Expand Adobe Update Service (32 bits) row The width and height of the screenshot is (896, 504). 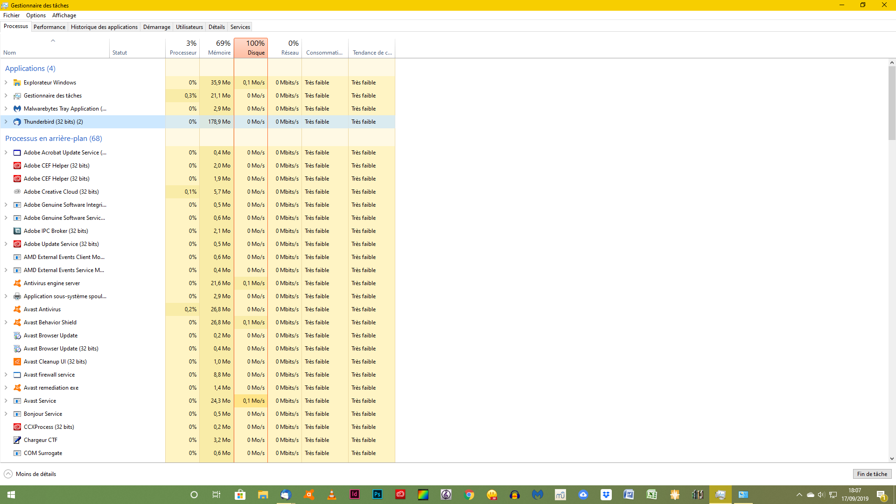6,244
